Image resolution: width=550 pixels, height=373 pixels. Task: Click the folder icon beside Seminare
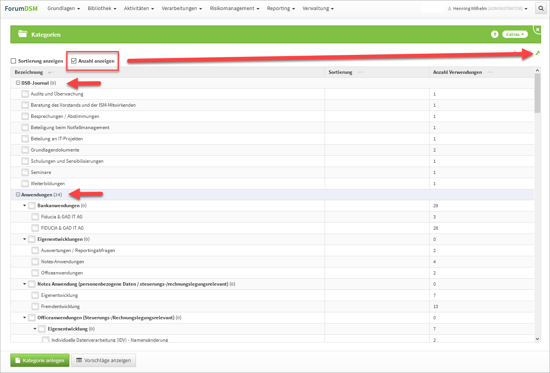coord(25,172)
